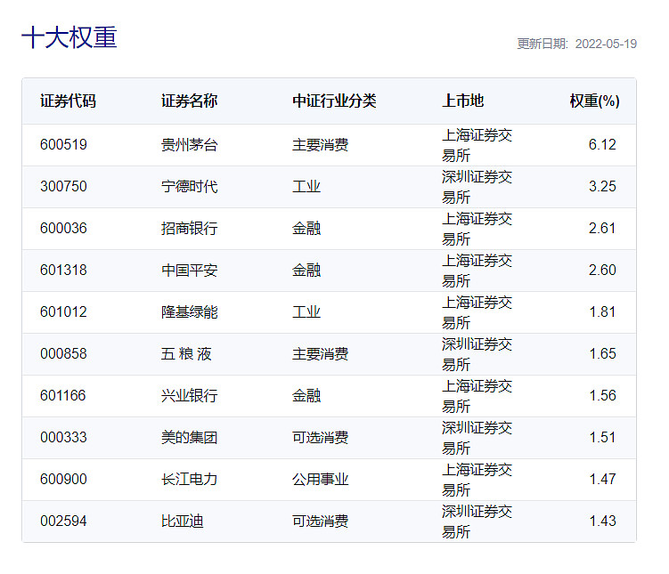Viewport: 669px width, 574px height.
Task: Click security code 002594
Action: point(63,521)
